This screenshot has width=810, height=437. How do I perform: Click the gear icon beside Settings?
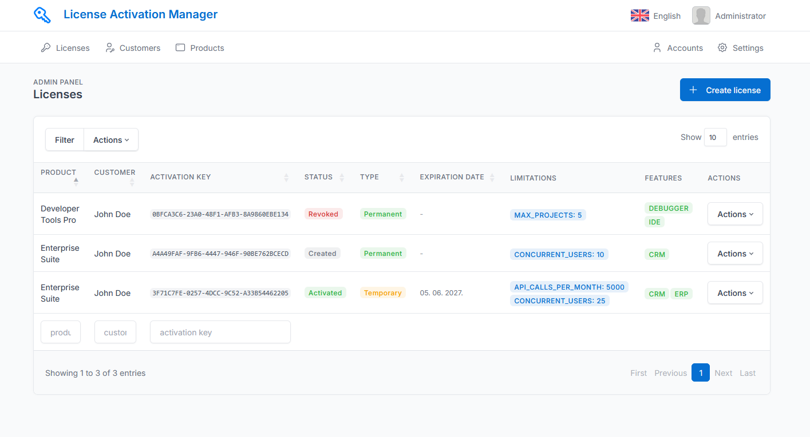(x=722, y=48)
